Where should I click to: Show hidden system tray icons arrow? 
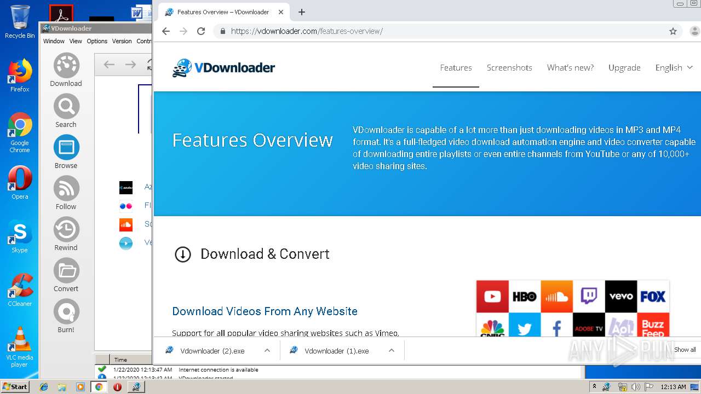[x=594, y=387]
